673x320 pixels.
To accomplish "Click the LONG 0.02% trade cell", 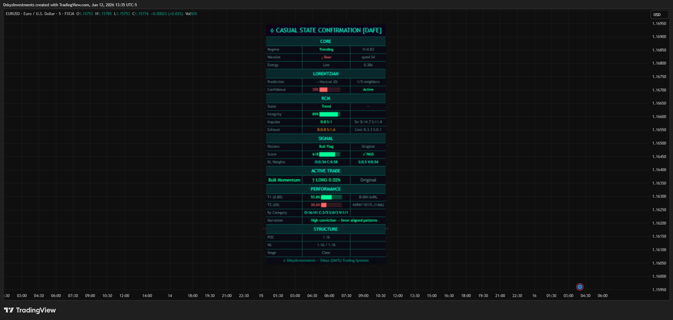I will pos(326,180).
